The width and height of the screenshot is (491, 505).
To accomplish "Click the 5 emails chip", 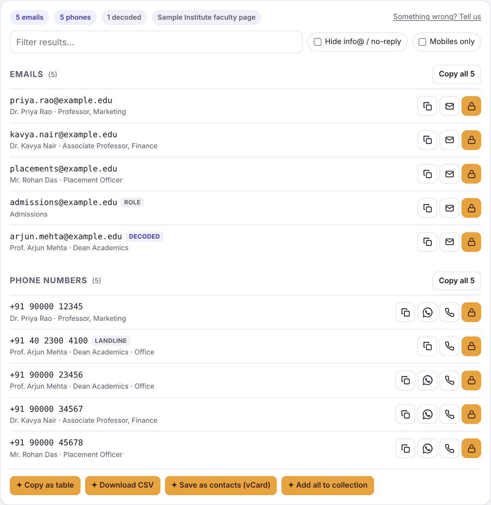I will click(x=29, y=17).
